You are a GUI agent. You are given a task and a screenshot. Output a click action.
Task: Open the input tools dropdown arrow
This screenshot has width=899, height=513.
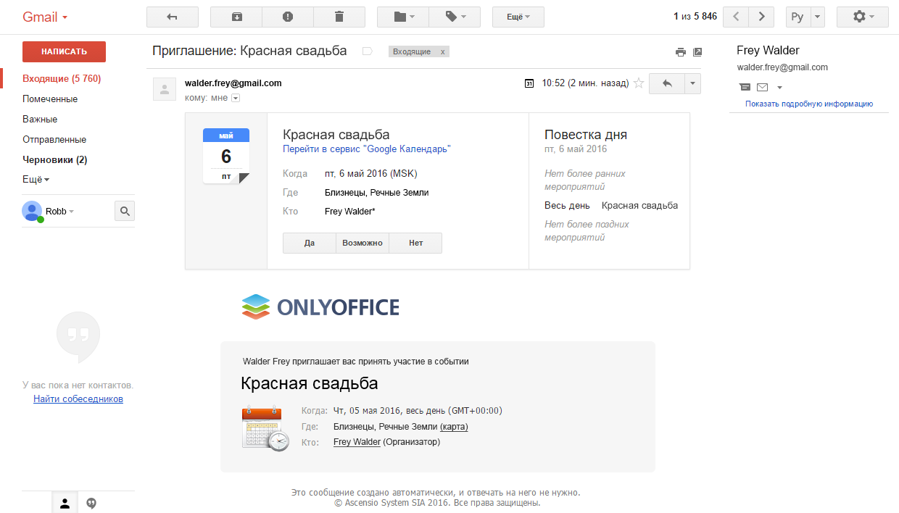[x=818, y=17]
